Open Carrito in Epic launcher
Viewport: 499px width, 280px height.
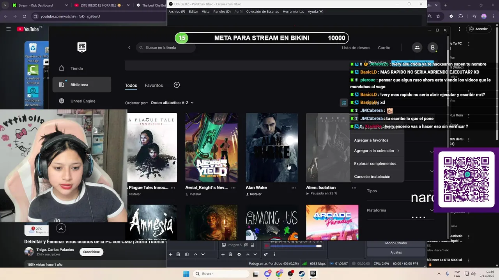click(384, 47)
